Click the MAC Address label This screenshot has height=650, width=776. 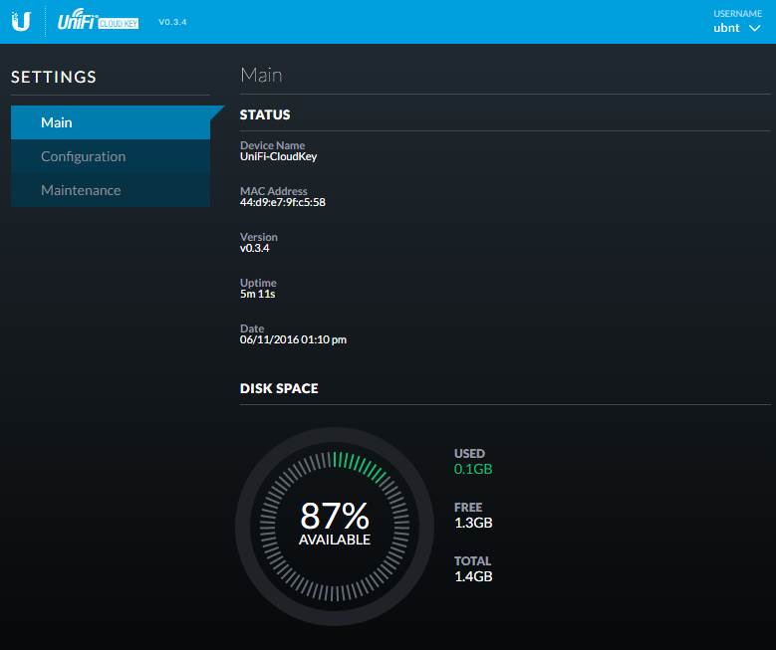[x=273, y=191]
